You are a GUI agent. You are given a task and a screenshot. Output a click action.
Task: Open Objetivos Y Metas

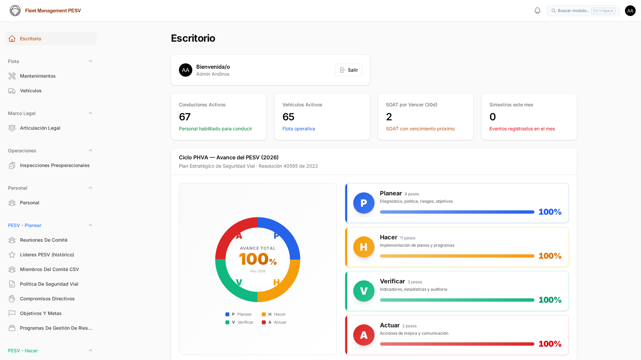pyautogui.click(x=51, y=313)
